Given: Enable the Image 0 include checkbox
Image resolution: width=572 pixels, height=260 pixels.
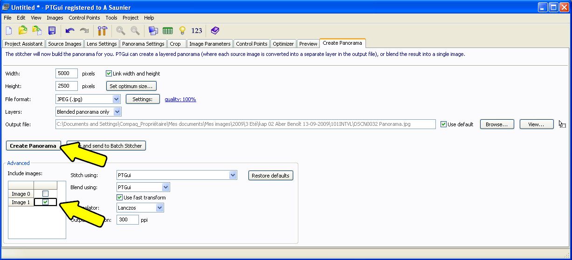Looking at the screenshot, I should point(45,194).
